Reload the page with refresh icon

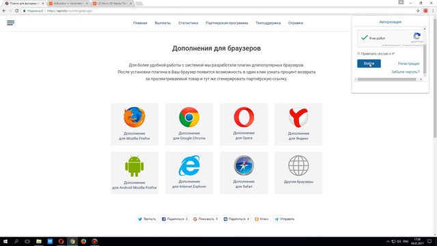16,11
